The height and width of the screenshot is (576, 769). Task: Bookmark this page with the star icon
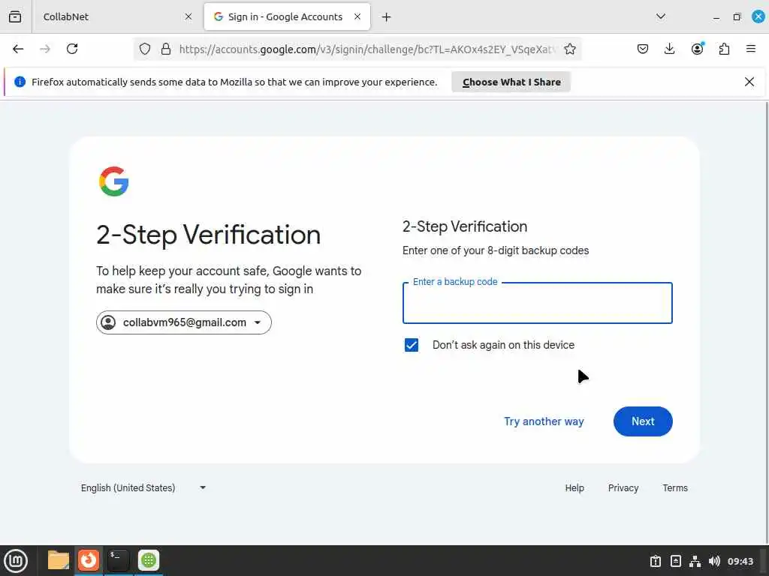(569, 49)
